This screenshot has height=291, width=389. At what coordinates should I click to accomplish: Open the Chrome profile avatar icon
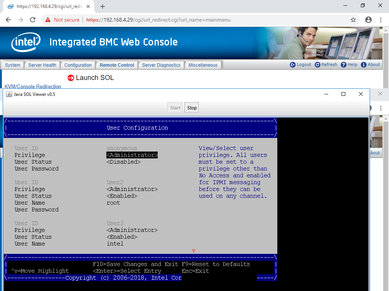point(368,20)
